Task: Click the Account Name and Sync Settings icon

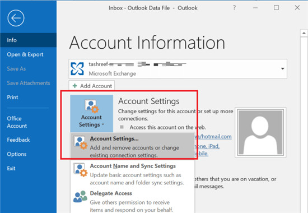Action: (81, 170)
